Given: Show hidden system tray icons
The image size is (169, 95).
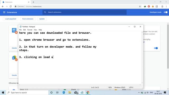Looking at the screenshot, I should 139,93.
